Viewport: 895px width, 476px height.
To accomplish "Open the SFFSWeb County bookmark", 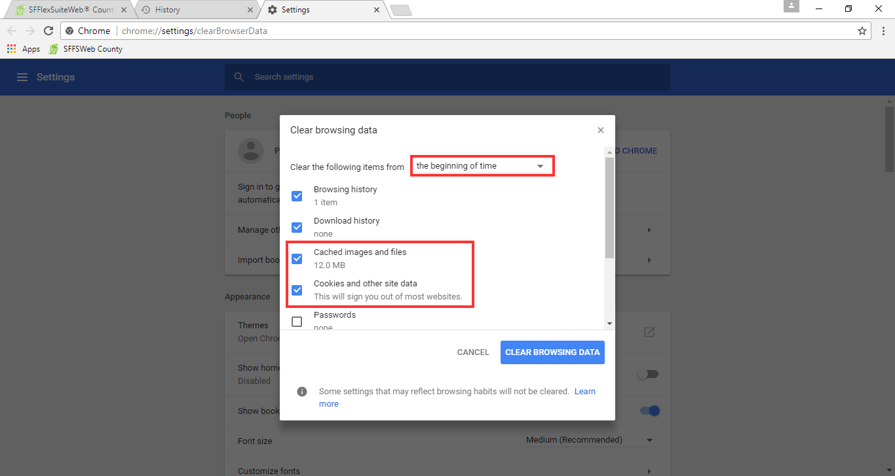I will click(86, 49).
